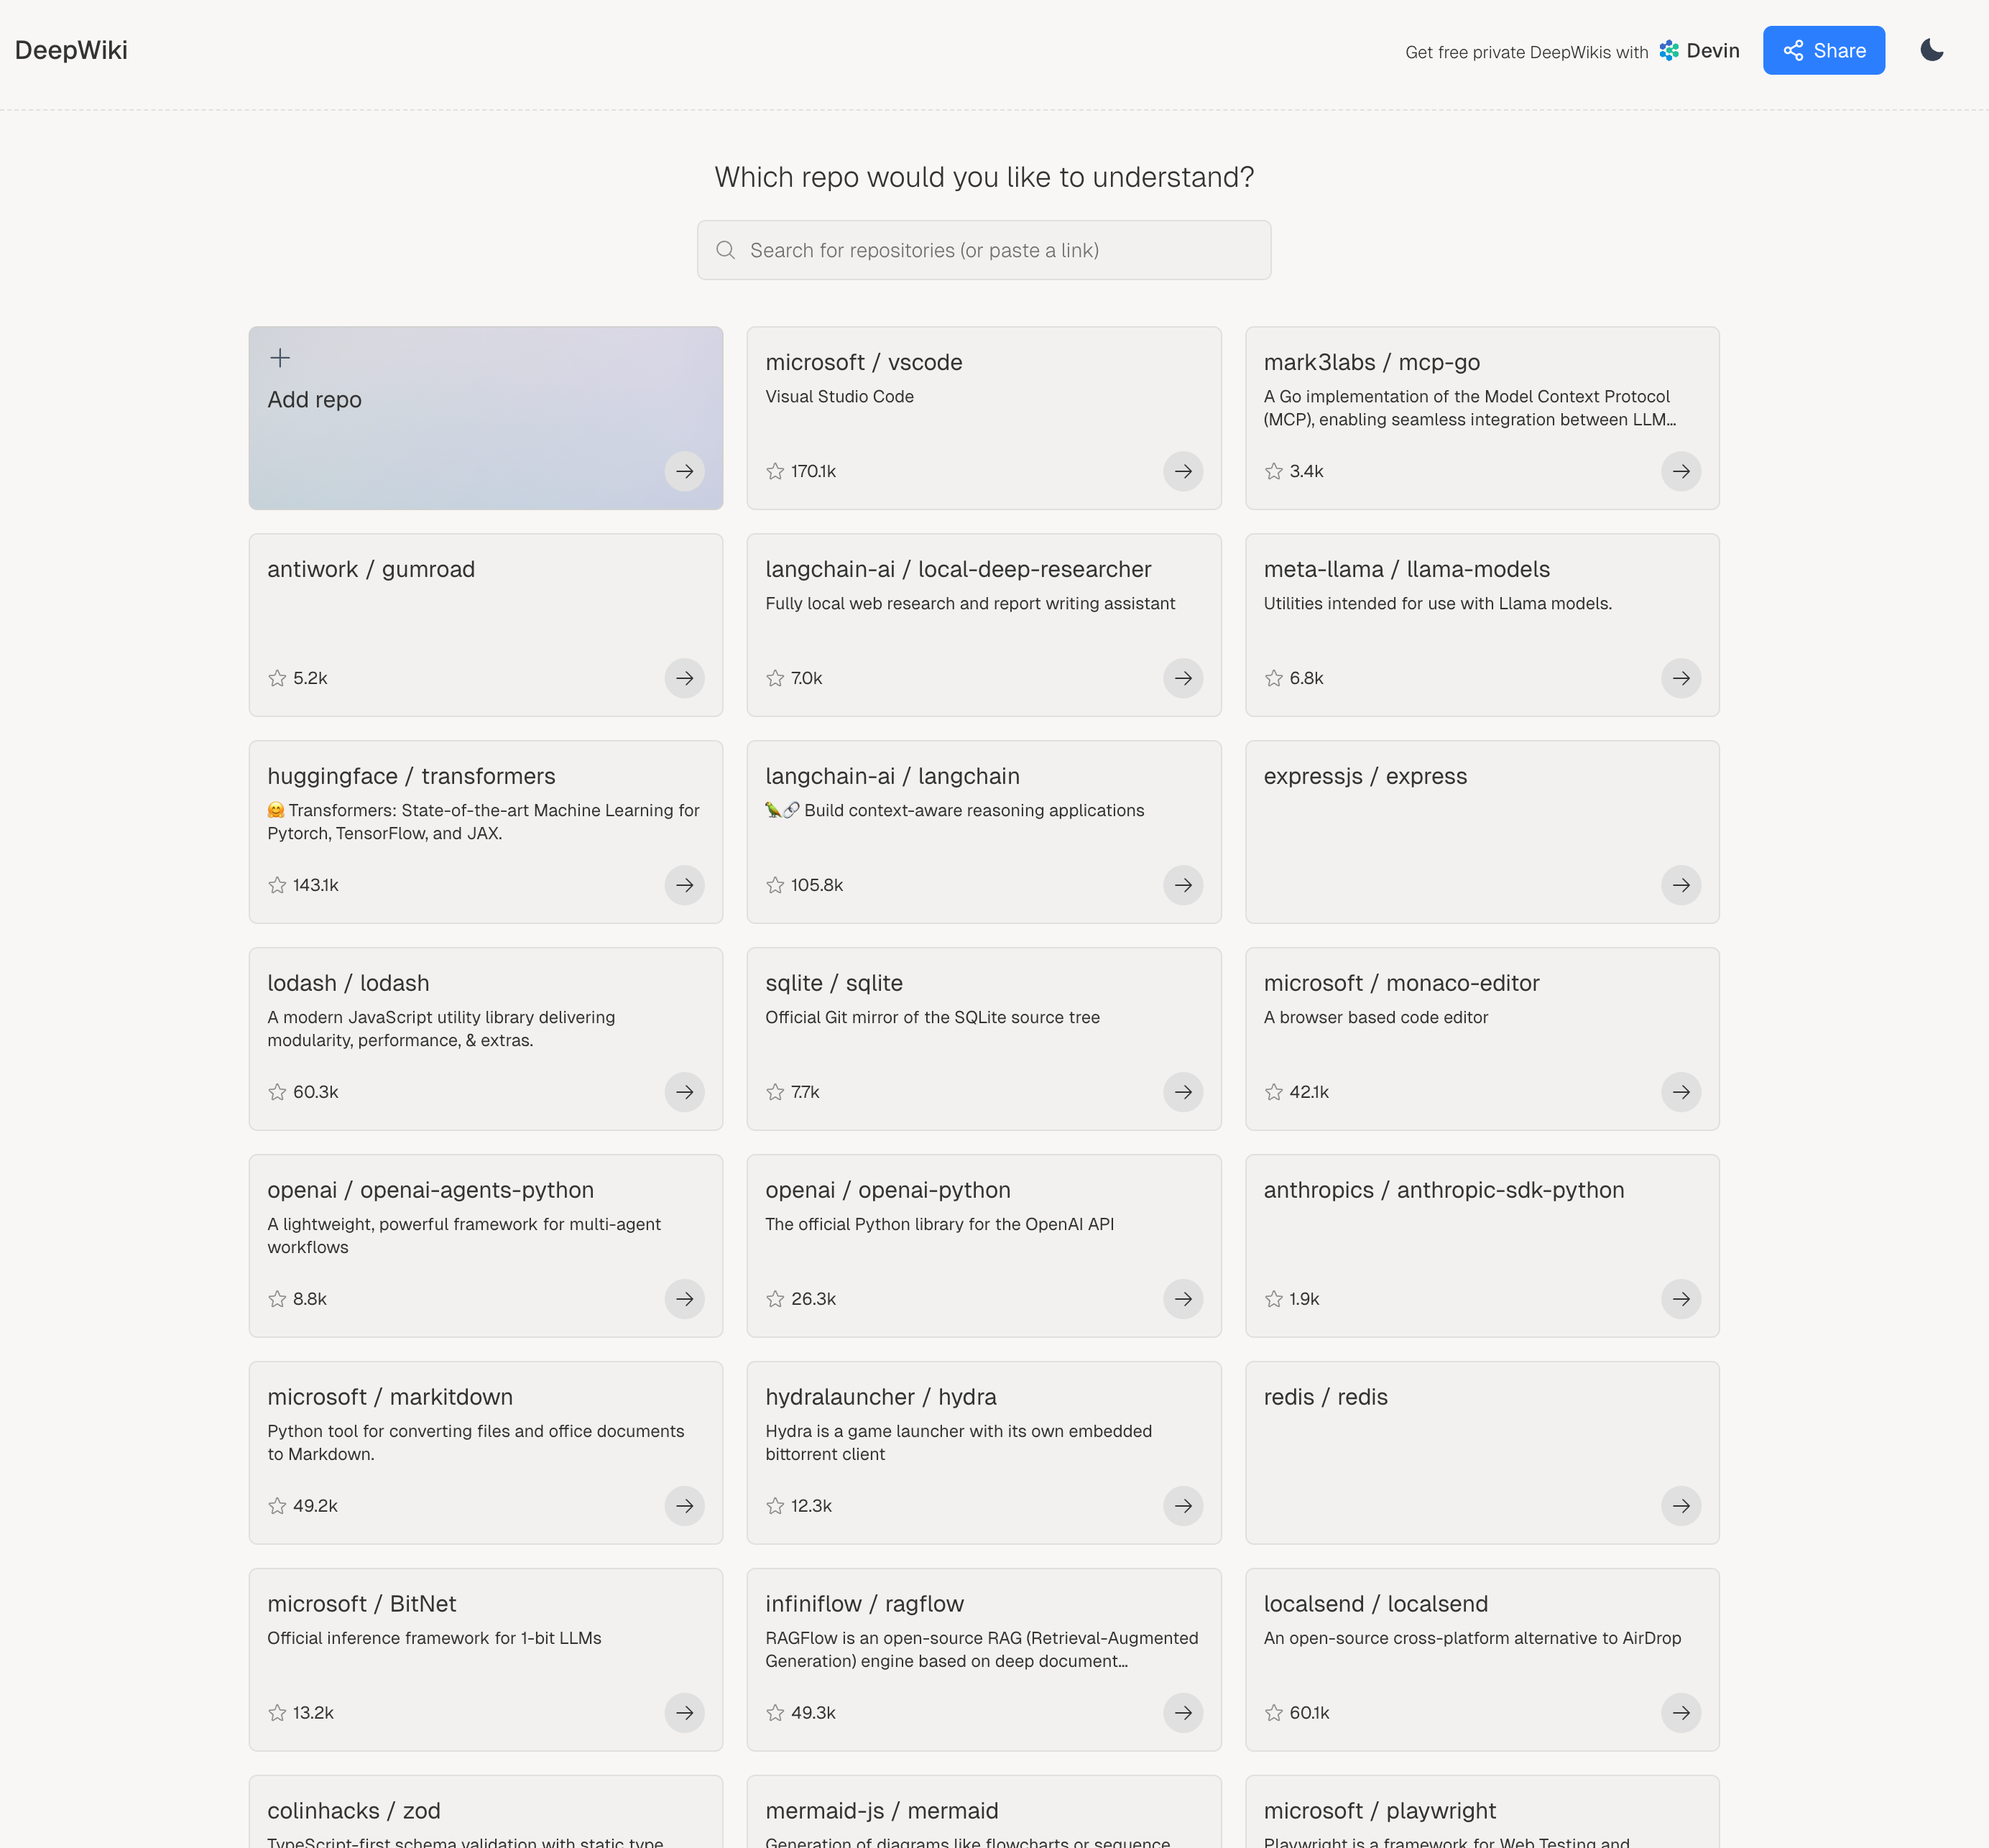Open arrow for expressjs / express
This screenshot has height=1848, width=1989.
pyautogui.click(x=1680, y=885)
